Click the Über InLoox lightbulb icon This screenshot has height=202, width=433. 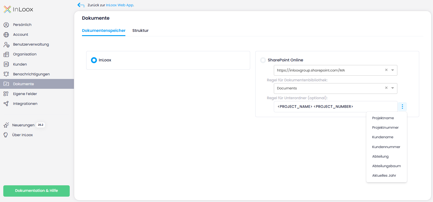6,135
